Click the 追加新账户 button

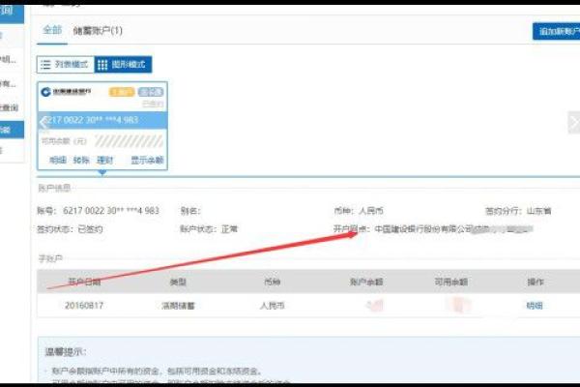[x=557, y=32]
